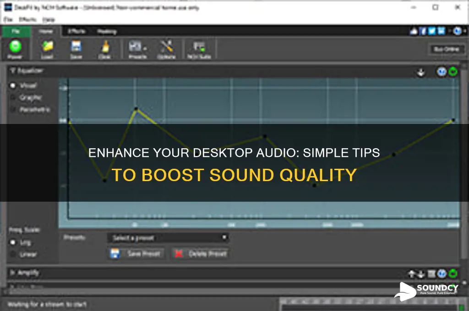This screenshot has width=469, height=311.
Task: Select the Graphic equalizer mode
Action: pyautogui.click(x=13, y=98)
